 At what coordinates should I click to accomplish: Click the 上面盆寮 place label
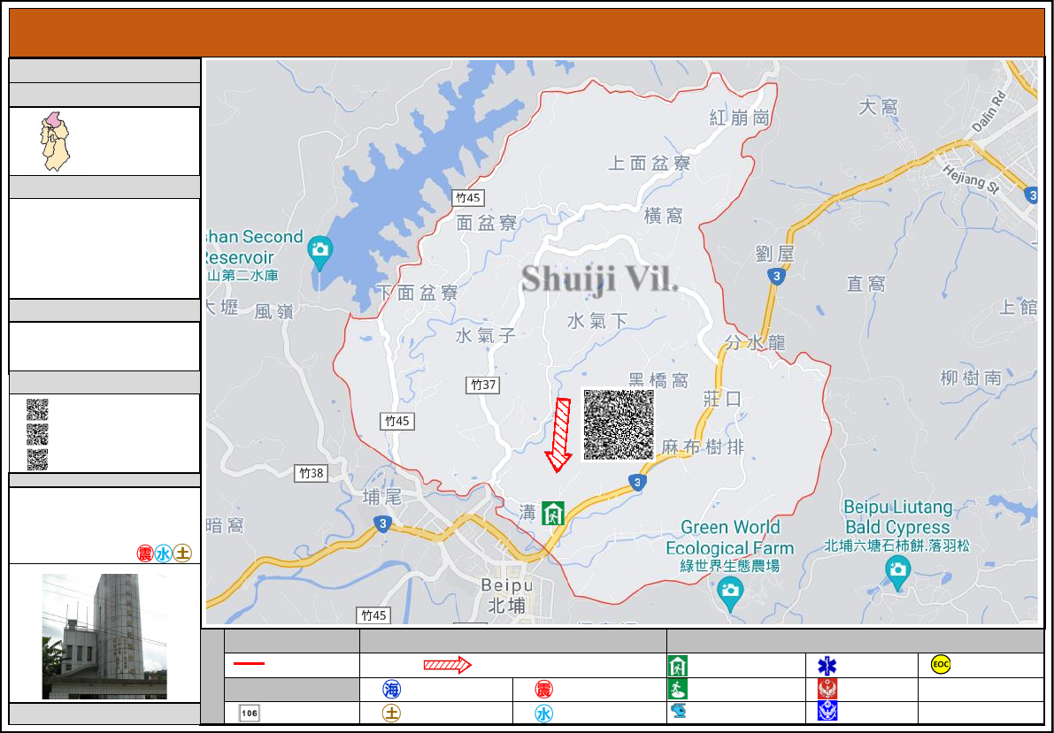click(x=650, y=164)
